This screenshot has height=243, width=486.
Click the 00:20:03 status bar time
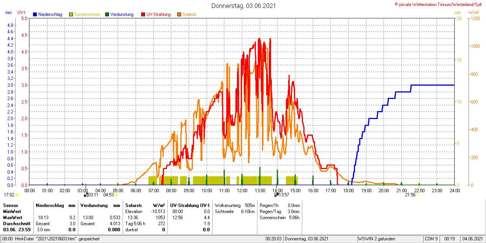(x=273, y=239)
